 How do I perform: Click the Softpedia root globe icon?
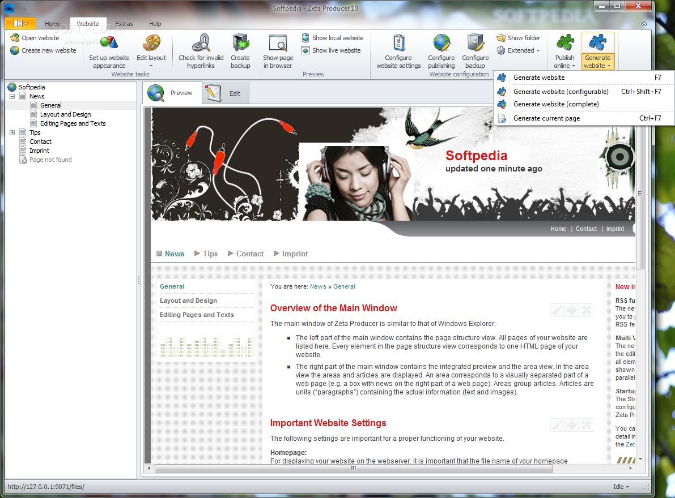pyautogui.click(x=12, y=87)
